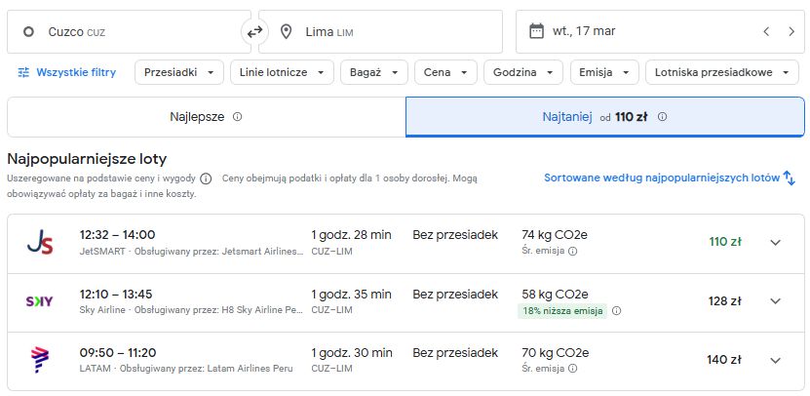Click info icon next to Najlepsze
Viewport: 810px width, 396px height.
(237, 117)
